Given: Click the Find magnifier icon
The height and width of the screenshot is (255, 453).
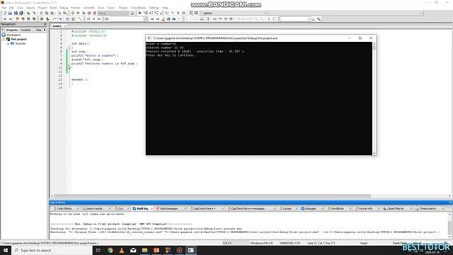Looking at the screenshot, I should click(59, 13).
